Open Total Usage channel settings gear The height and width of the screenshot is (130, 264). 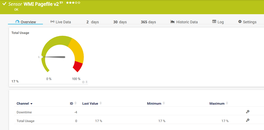[247, 120]
